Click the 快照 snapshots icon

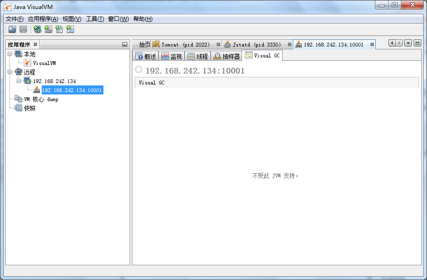coord(18,108)
